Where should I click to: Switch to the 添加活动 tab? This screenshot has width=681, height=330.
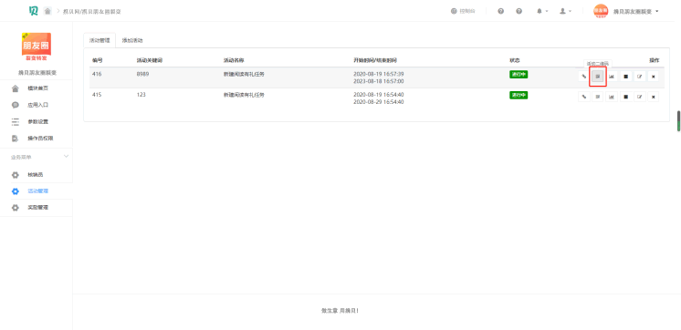(132, 40)
